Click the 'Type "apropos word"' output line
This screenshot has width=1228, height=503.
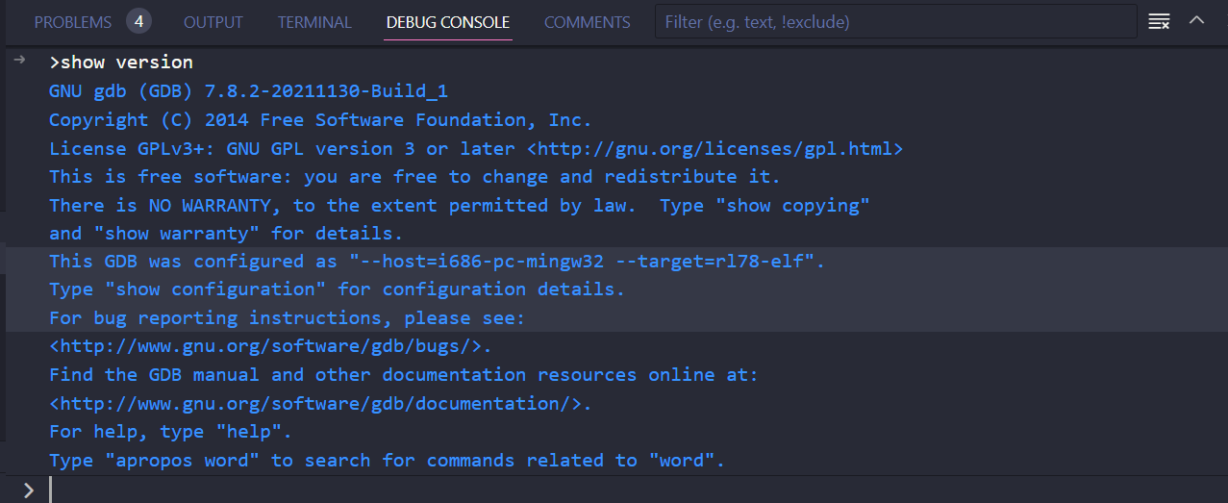pyautogui.click(x=387, y=461)
